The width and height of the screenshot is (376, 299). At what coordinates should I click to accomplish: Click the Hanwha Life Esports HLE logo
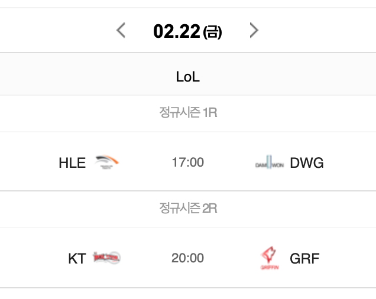tap(106, 162)
